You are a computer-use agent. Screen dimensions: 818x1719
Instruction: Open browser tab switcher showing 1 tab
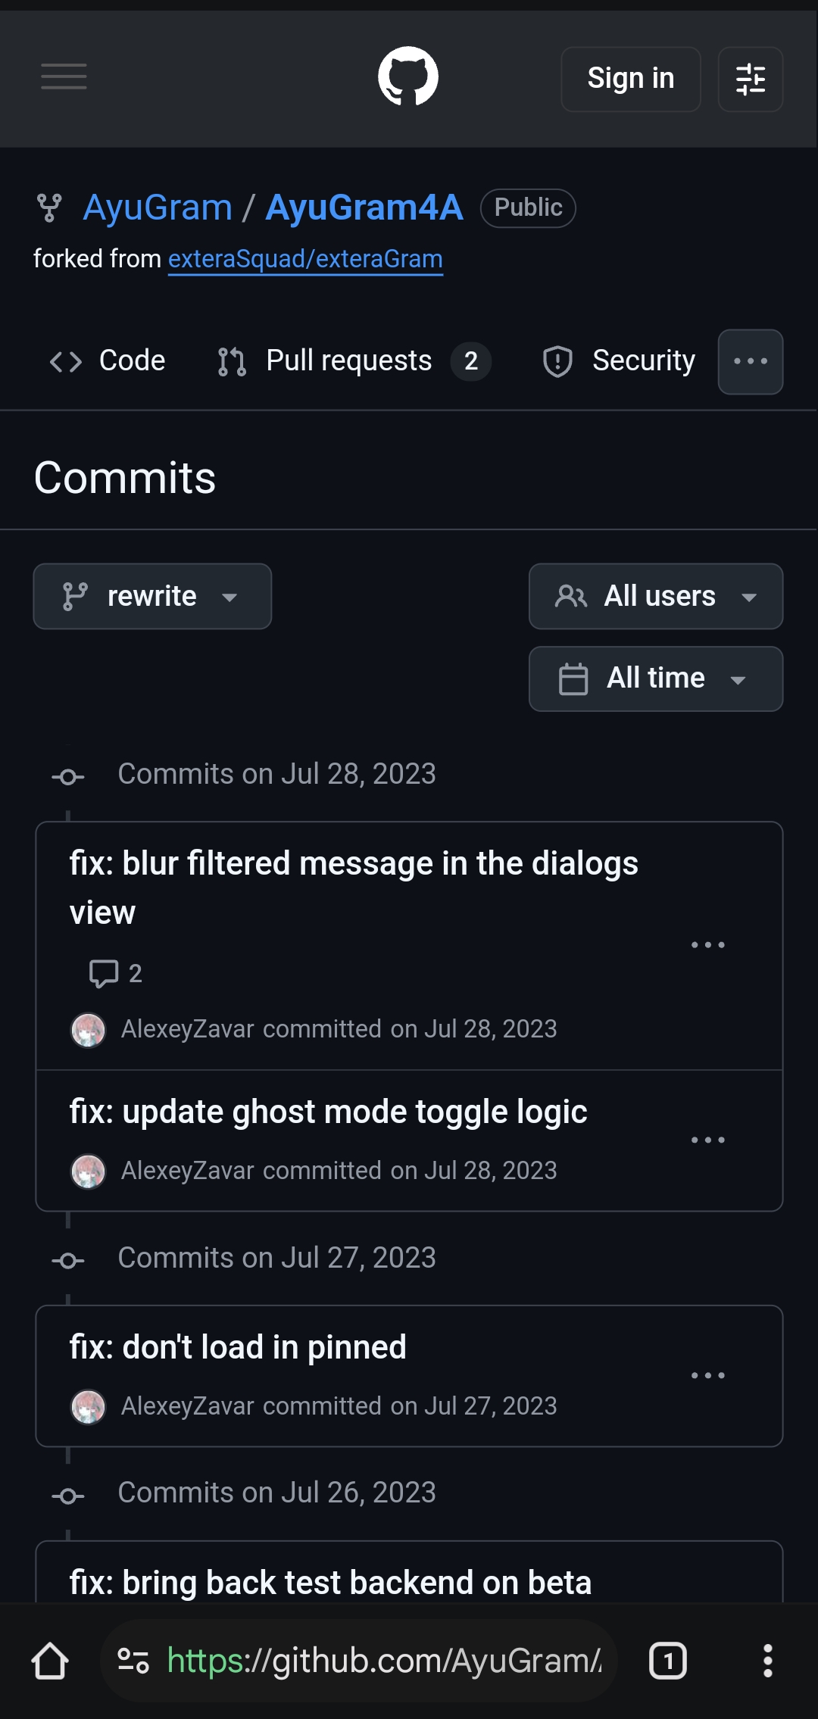667,1661
